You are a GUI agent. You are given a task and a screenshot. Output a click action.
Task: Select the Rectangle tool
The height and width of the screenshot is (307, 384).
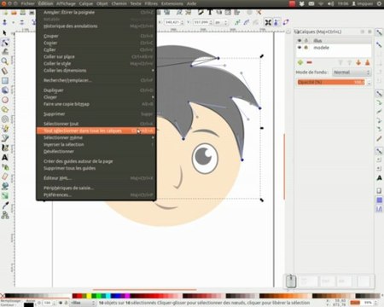coord(5,81)
